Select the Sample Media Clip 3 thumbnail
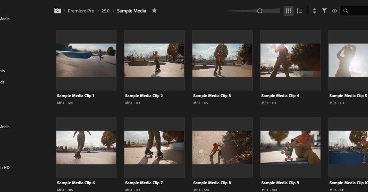368x192 pixels. 222,60
